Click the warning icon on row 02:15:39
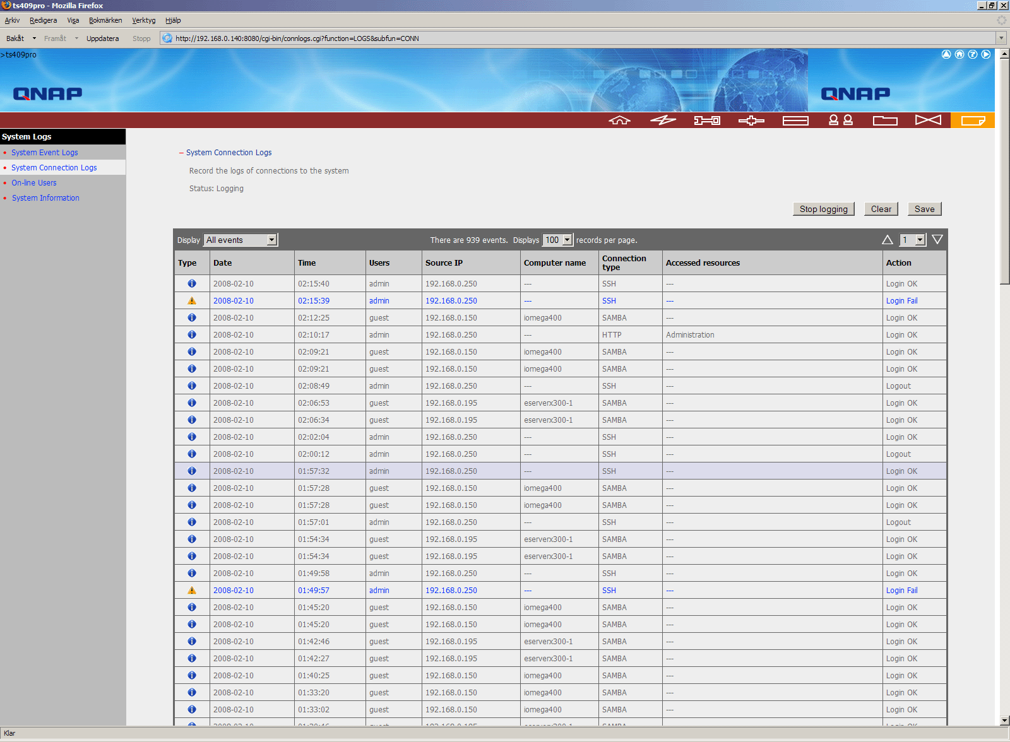The width and height of the screenshot is (1010, 742). (192, 301)
